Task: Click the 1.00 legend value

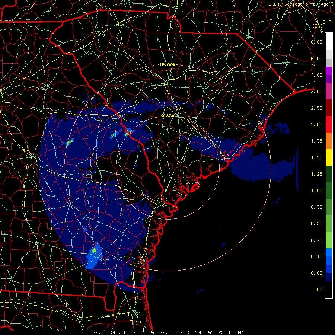Action: (317, 191)
